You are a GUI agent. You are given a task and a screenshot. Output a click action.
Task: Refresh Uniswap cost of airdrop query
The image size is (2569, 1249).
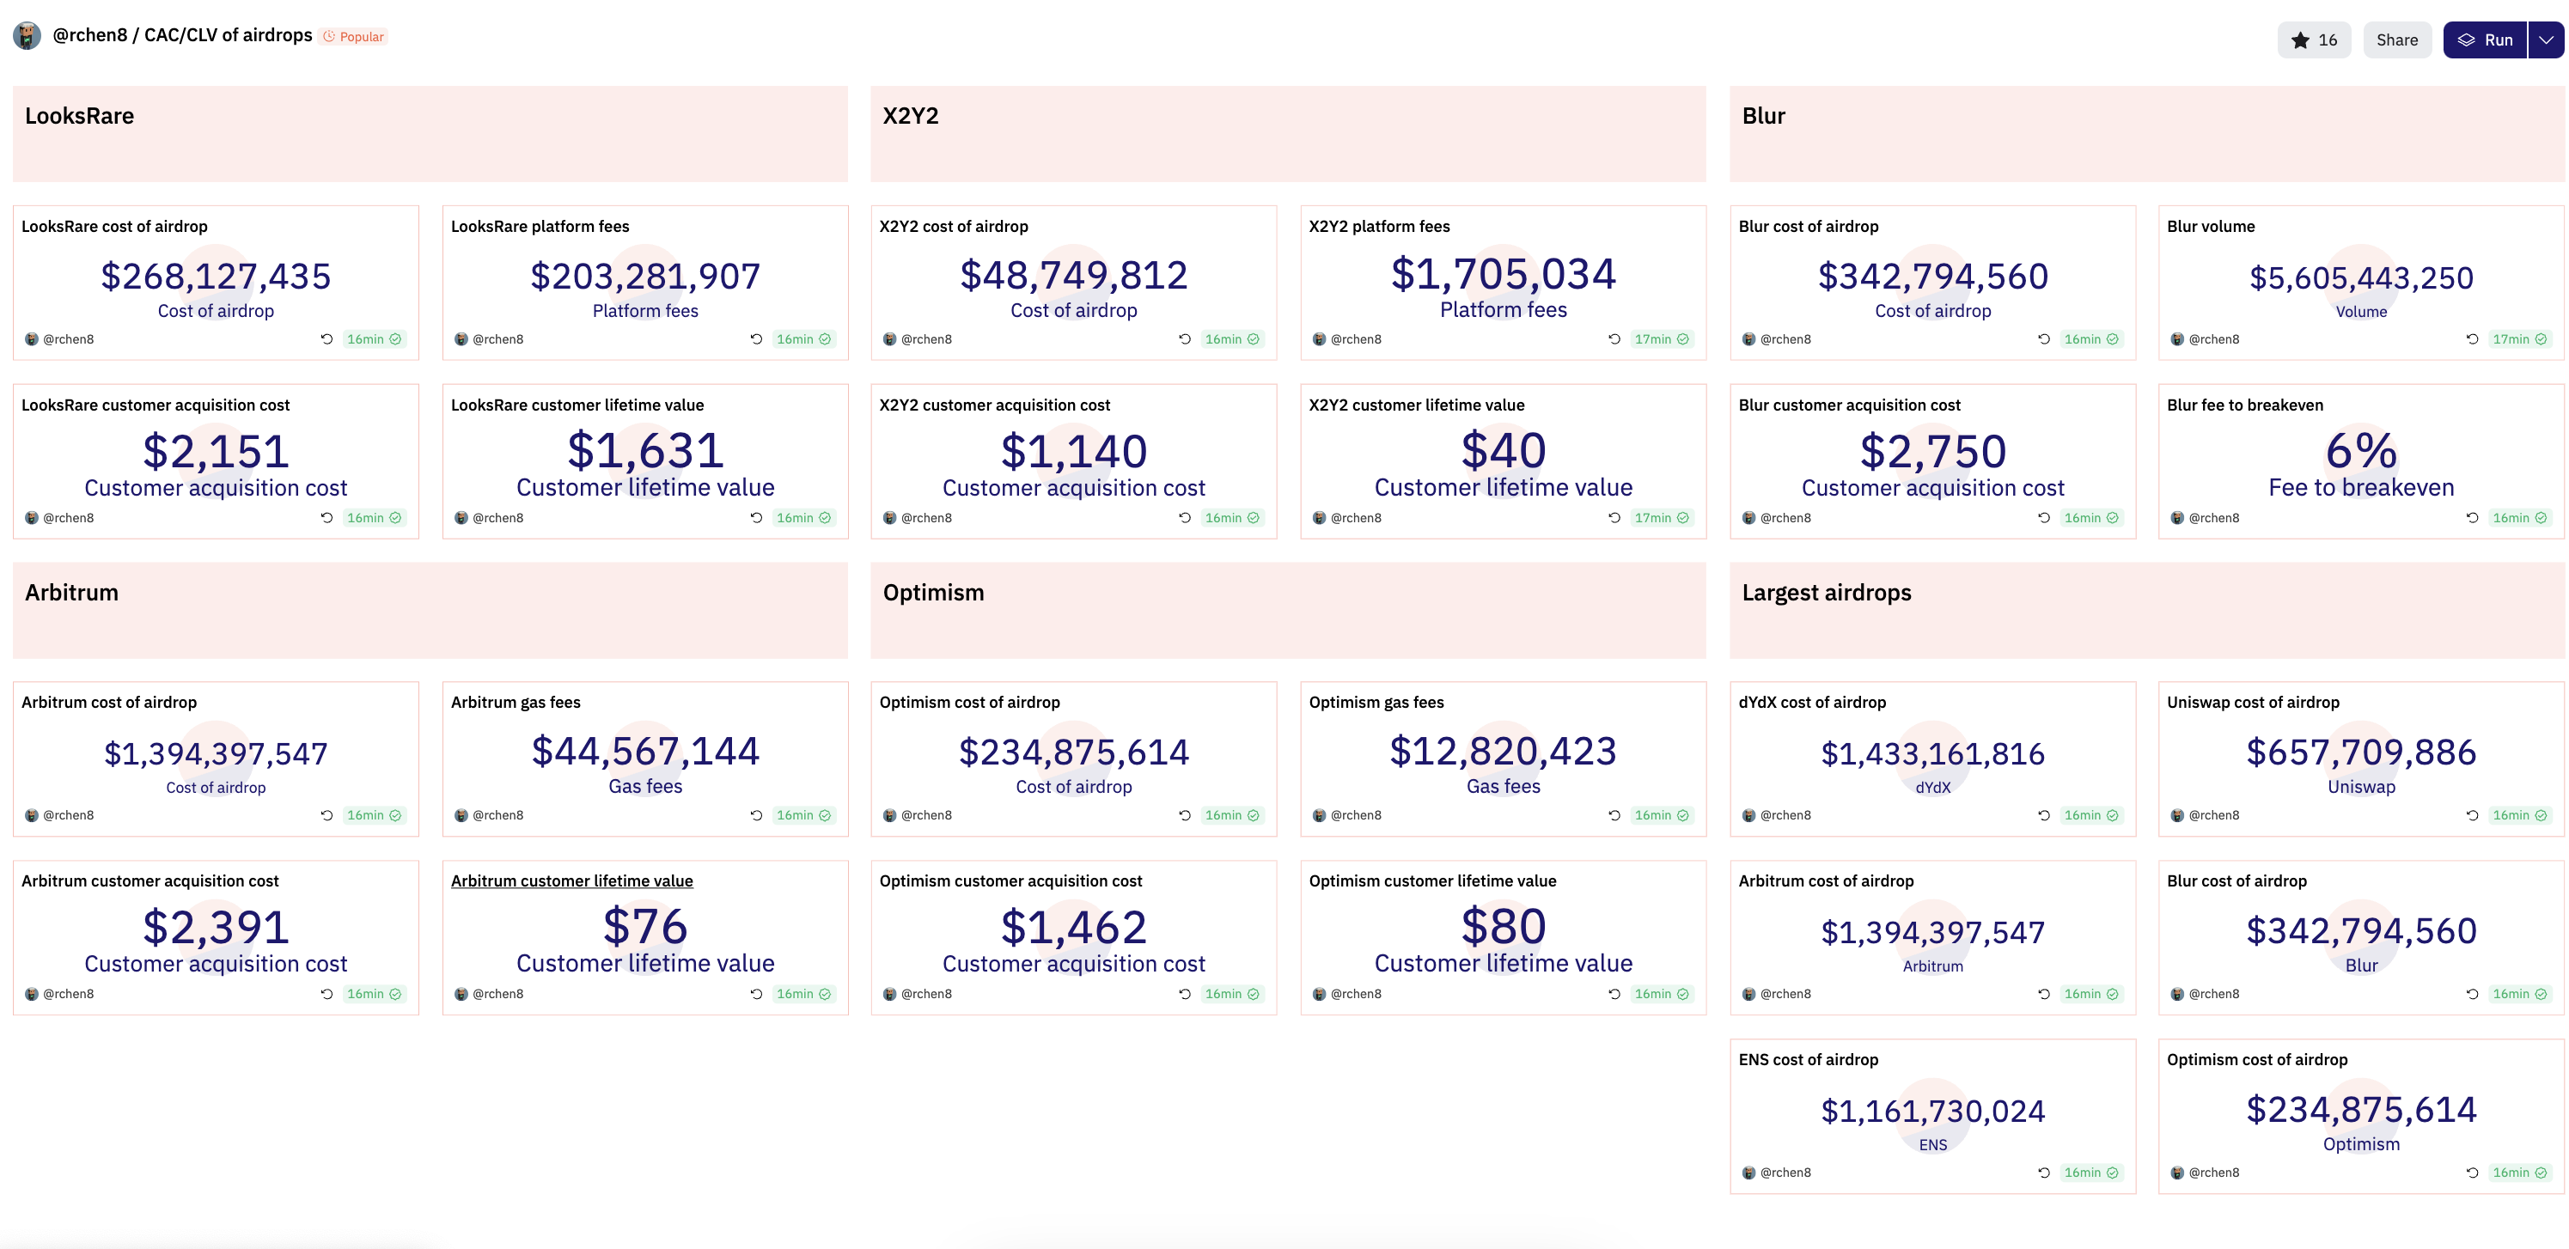[x=2472, y=815]
